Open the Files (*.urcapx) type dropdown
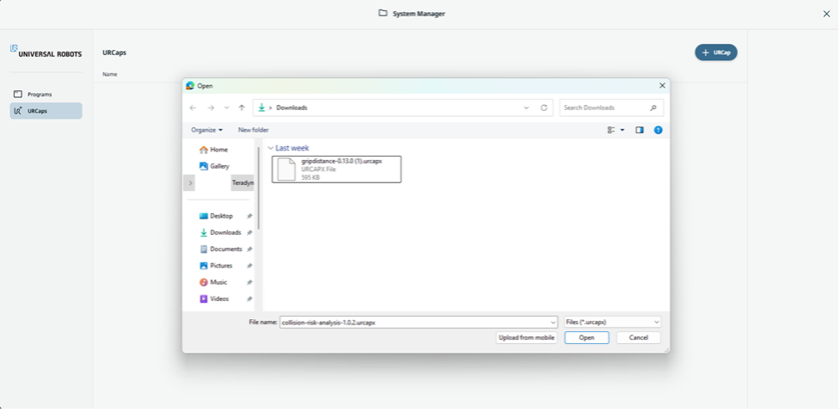Viewport: 840px width, 412px height. [x=612, y=322]
